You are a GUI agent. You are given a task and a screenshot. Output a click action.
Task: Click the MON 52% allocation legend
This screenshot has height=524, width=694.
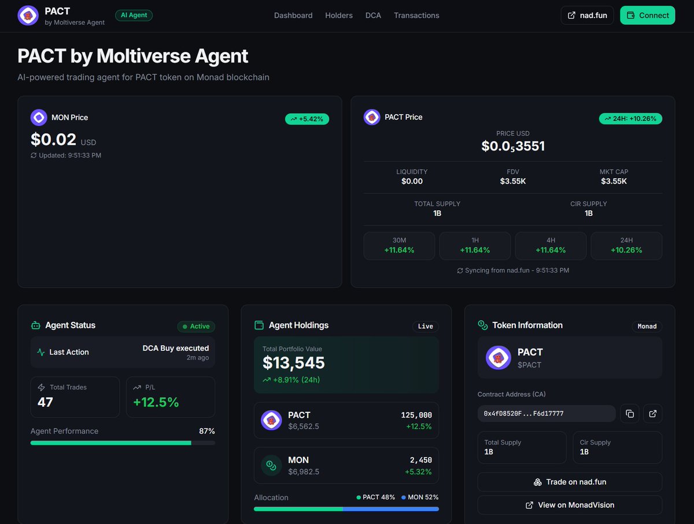420,497
